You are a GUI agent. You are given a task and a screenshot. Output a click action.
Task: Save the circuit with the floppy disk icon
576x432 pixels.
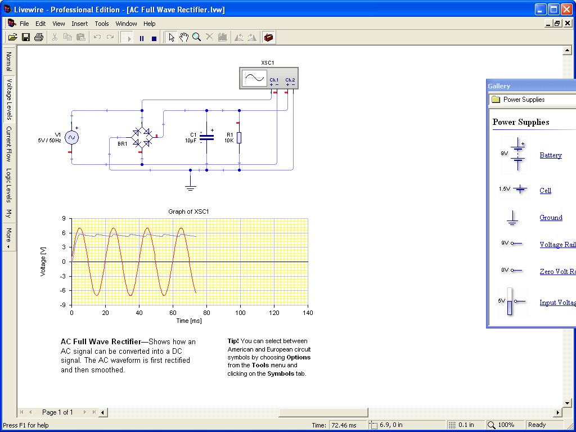coord(26,38)
